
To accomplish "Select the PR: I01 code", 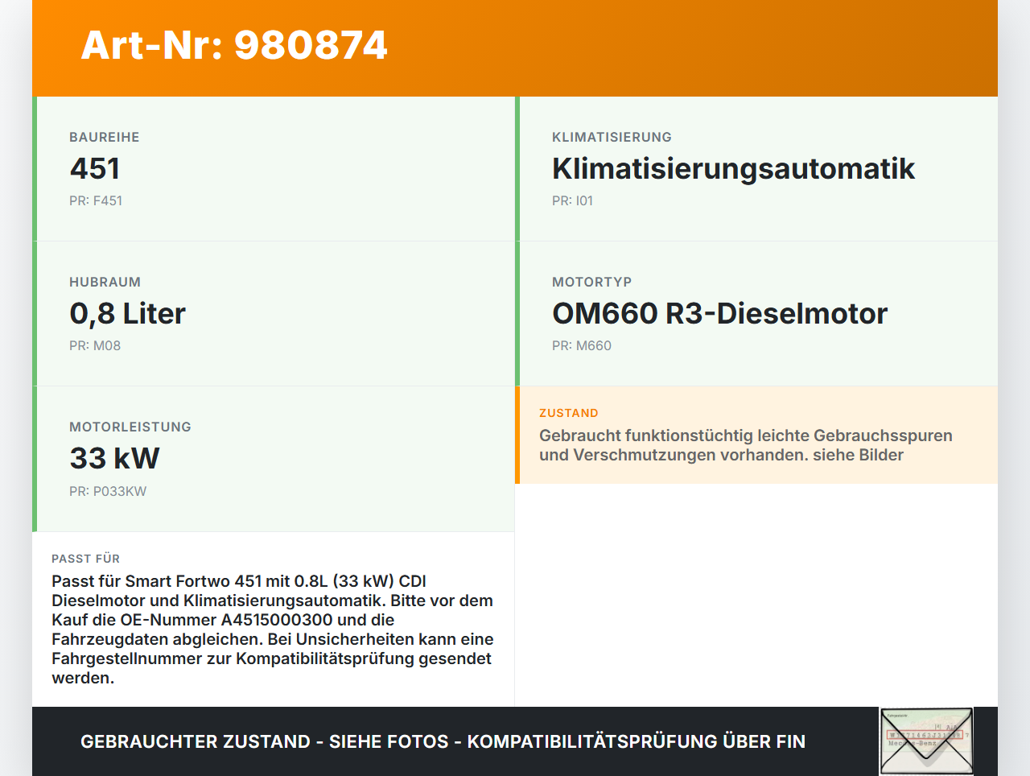I will [572, 200].
